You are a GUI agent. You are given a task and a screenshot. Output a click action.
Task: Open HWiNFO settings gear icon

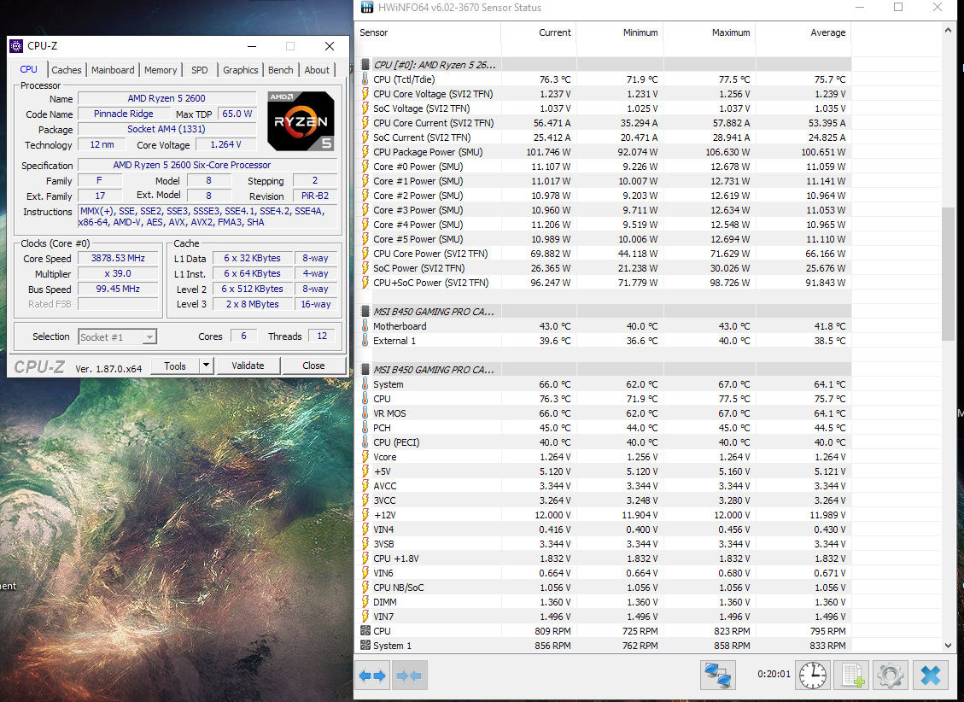(891, 676)
